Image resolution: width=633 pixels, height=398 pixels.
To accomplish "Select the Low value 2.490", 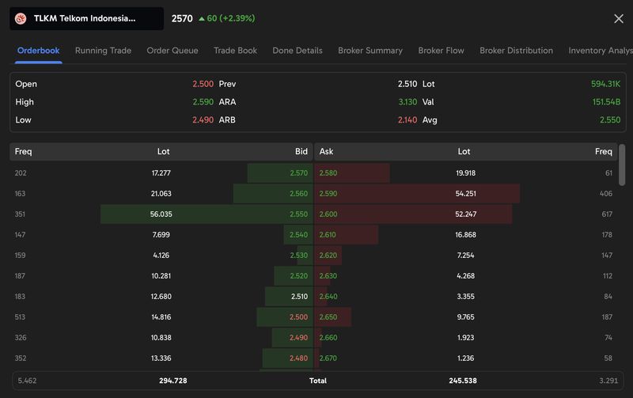I will click(x=203, y=120).
